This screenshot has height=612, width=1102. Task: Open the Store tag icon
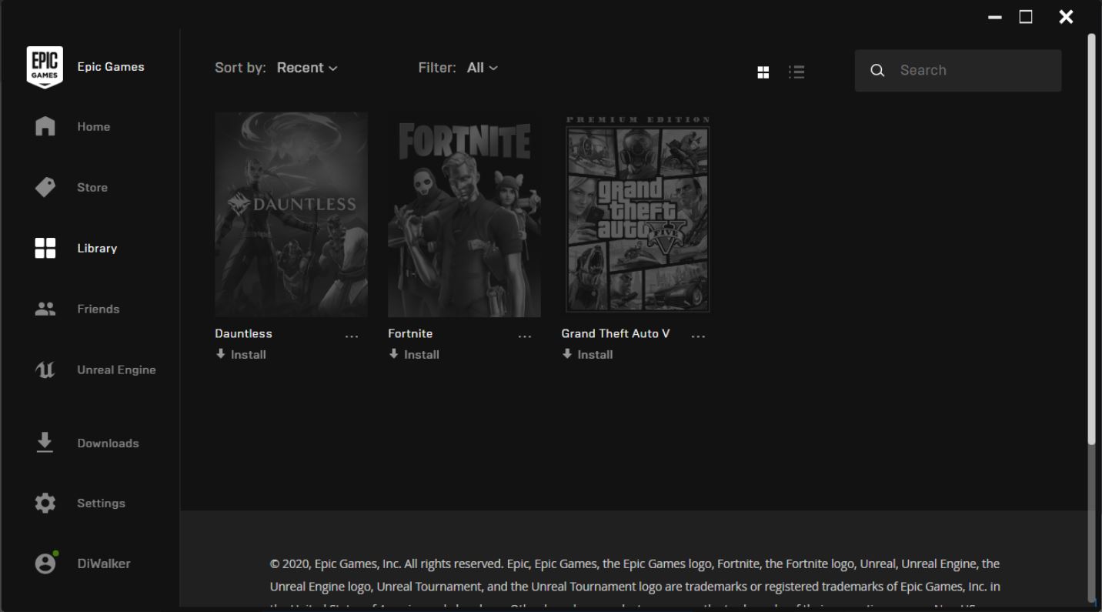click(45, 187)
